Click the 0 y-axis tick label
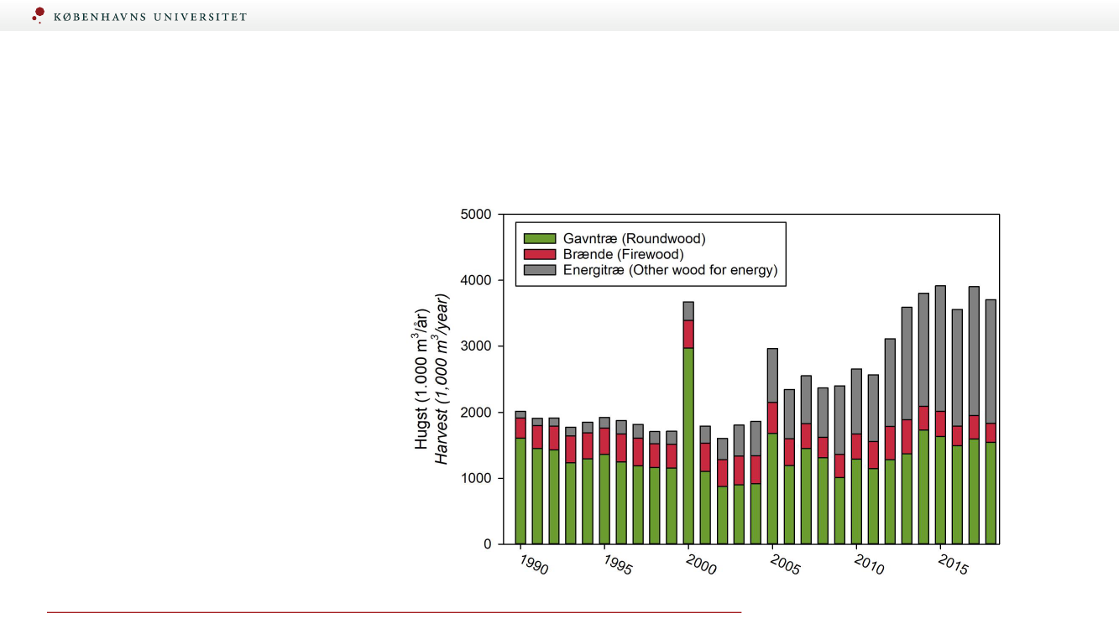 pos(487,544)
